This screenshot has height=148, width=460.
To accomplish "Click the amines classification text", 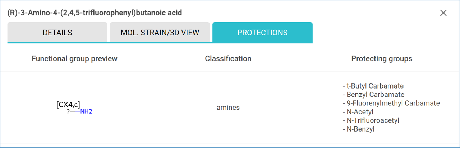I will click(228, 108).
